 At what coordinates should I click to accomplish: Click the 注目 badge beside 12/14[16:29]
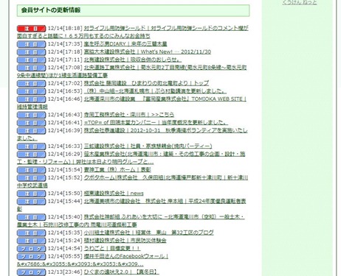(x=31, y=154)
